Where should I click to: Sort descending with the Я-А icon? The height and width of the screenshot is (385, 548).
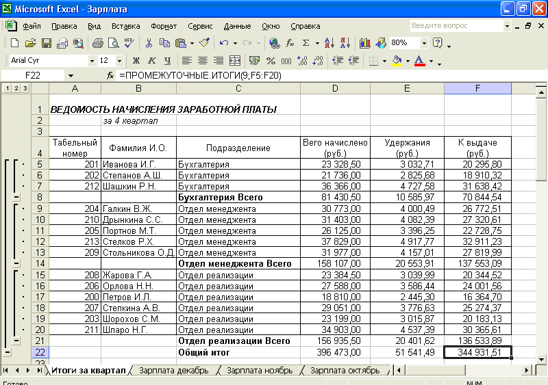(345, 43)
